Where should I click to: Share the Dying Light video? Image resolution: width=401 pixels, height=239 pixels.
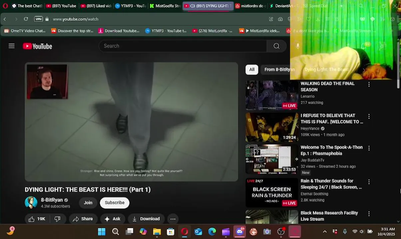pyautogui.click(x=83, y=219)
